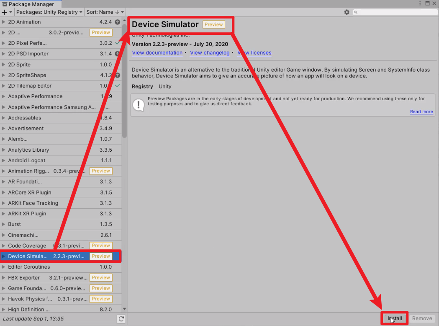
Task: Open the Packages: Unity Registry dropdown
Action: (49, 12)
